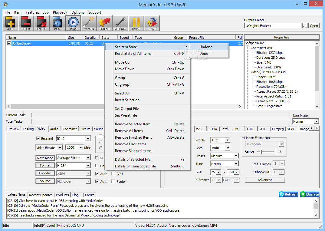
Task: Click the Encoder button
Action: (45, 173)
